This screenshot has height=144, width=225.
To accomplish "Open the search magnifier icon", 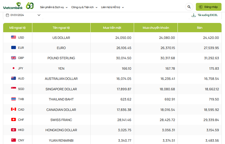I will tap(189, 7).
